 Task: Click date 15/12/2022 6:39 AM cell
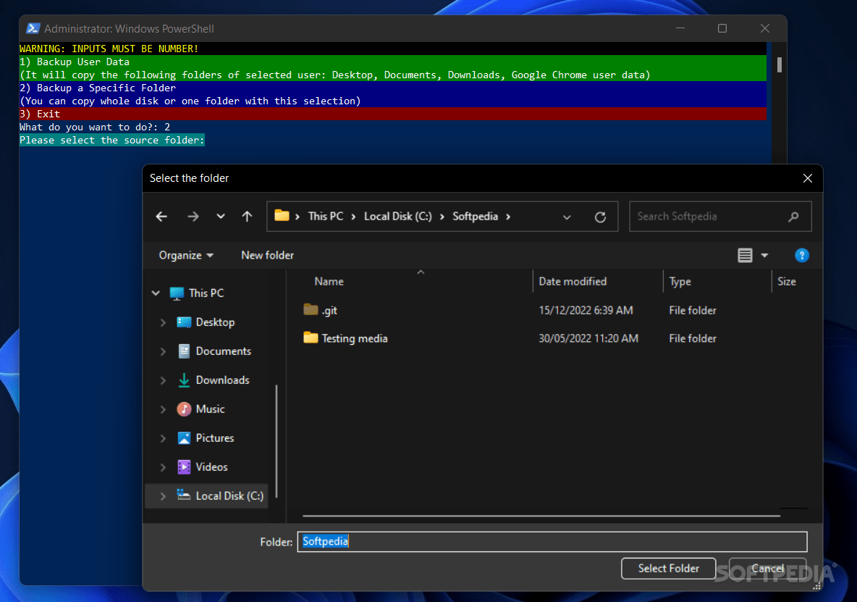(x=586, y=311)
